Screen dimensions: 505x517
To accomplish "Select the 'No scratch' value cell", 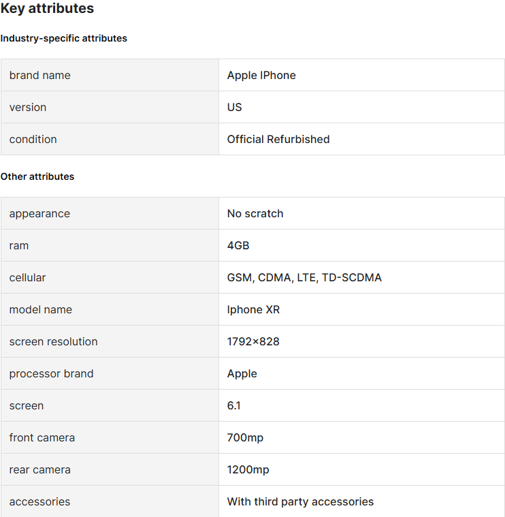I will 361,213.
